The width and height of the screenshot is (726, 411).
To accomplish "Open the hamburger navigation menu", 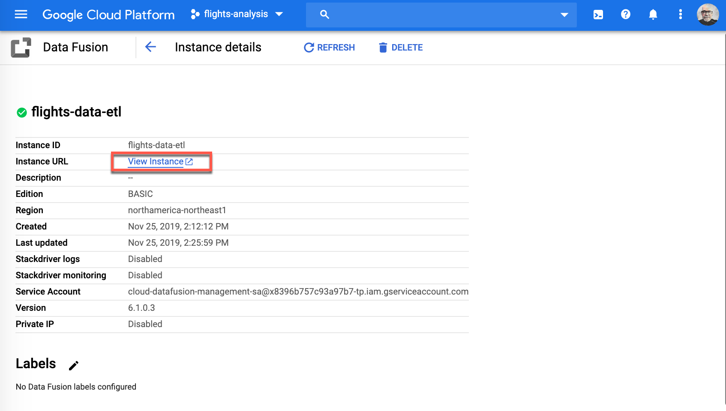I will pyautogui.click(x=21, y=15).
